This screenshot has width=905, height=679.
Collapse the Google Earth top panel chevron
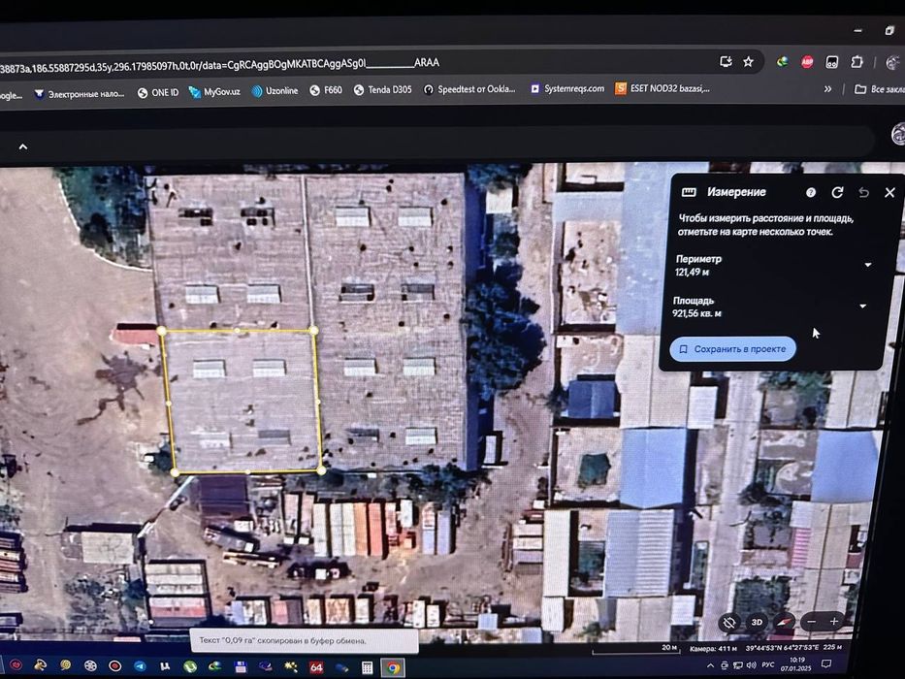pos(23,146)
